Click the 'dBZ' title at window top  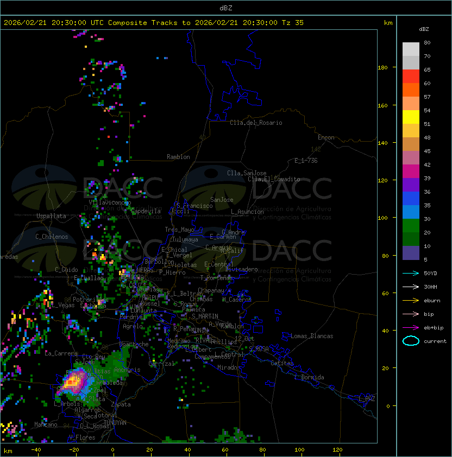226,8
